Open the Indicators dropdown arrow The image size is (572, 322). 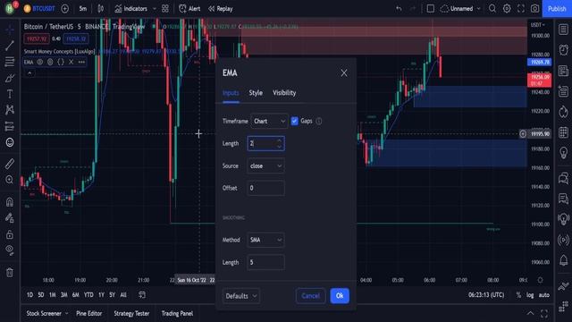(x=155, y=9)
